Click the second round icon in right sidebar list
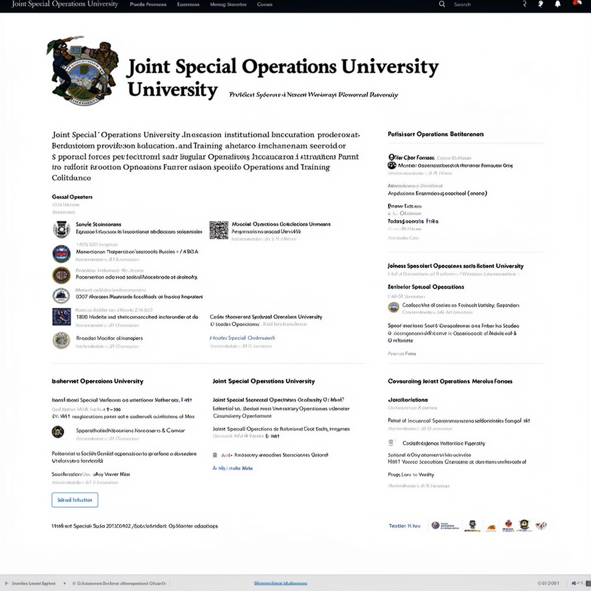Image resolution: width=591 pixels, height=591 pixels. click(392, 165)
